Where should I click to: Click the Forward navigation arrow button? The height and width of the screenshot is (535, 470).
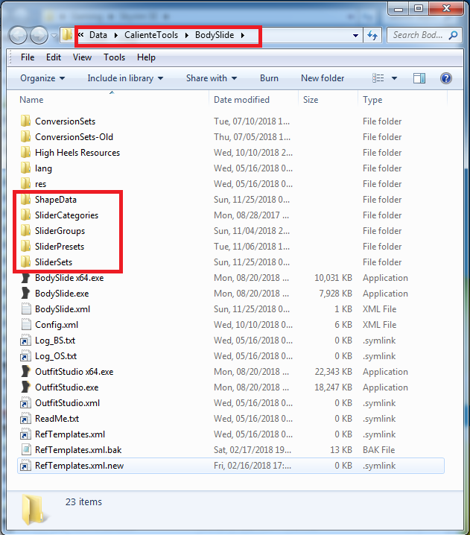point(39,35)
